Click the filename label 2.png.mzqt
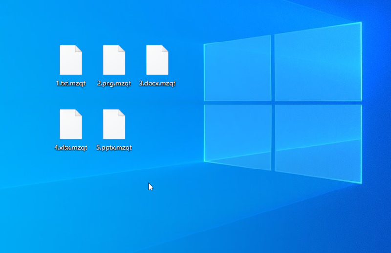The height and width of the screenshot is (253, 391). point(114,83)
